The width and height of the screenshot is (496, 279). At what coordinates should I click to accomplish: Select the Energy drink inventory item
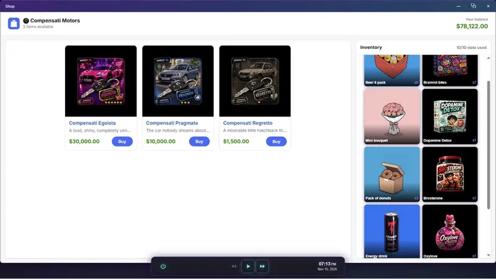[x=392, y=231]
